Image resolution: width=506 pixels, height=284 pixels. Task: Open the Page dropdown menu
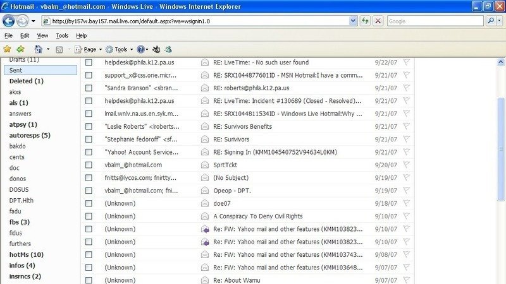[x=88, y=49]
